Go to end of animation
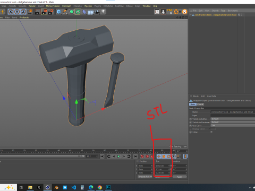 [x=135, y=157]
